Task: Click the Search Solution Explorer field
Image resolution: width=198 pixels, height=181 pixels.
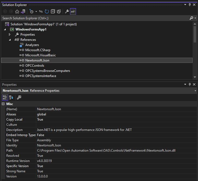Action: (x=93, y=18)
